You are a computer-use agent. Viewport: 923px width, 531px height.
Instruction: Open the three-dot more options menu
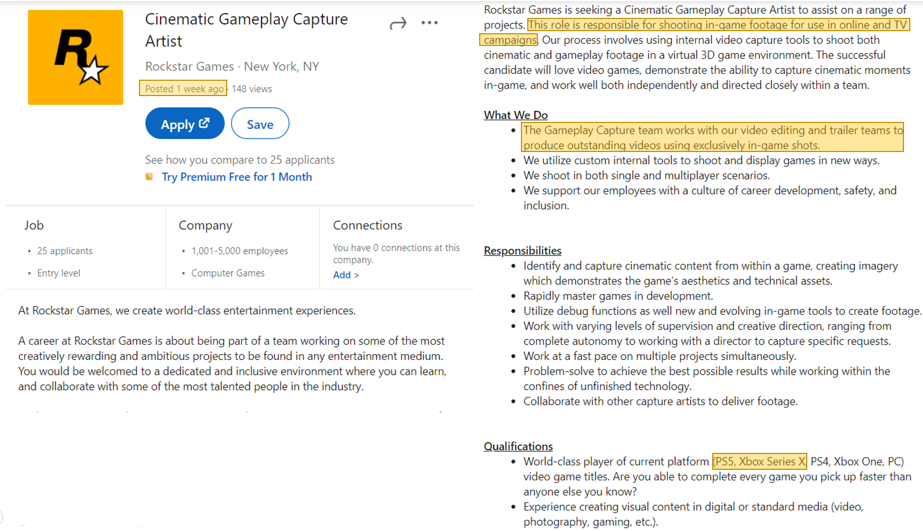click(x=429, y=23)
